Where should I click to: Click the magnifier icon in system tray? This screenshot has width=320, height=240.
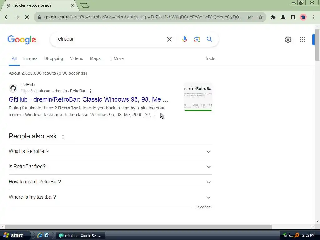[x=297, y=236]
